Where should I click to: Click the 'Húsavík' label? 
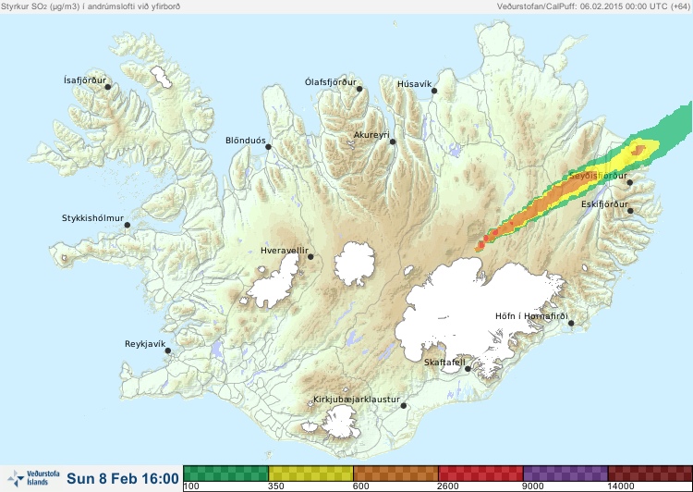[x=414, y=84]
